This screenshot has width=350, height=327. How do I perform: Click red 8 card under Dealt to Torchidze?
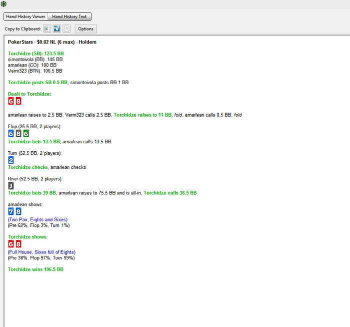click(18, 101)
